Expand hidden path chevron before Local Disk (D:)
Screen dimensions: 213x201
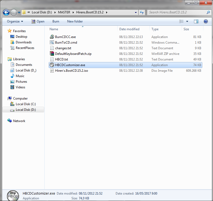point(29,12)
